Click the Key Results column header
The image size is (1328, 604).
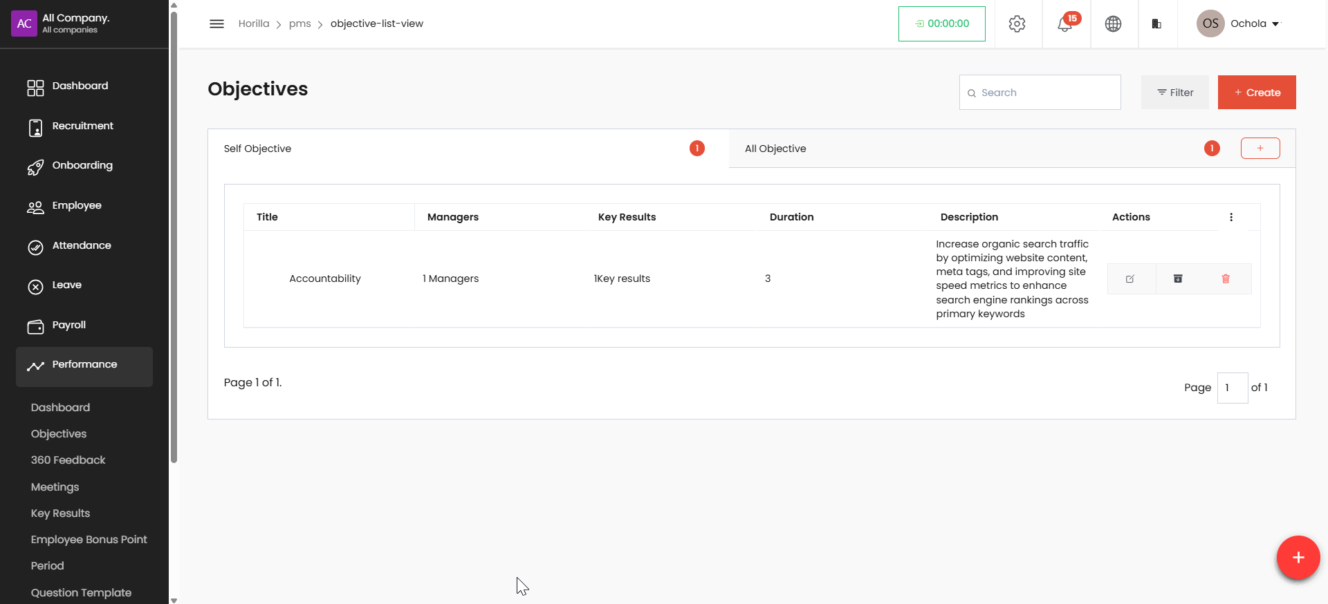627,217
